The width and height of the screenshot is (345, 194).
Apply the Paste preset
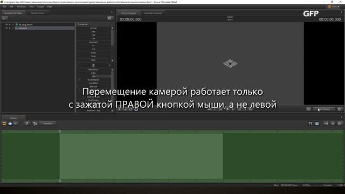93,53
